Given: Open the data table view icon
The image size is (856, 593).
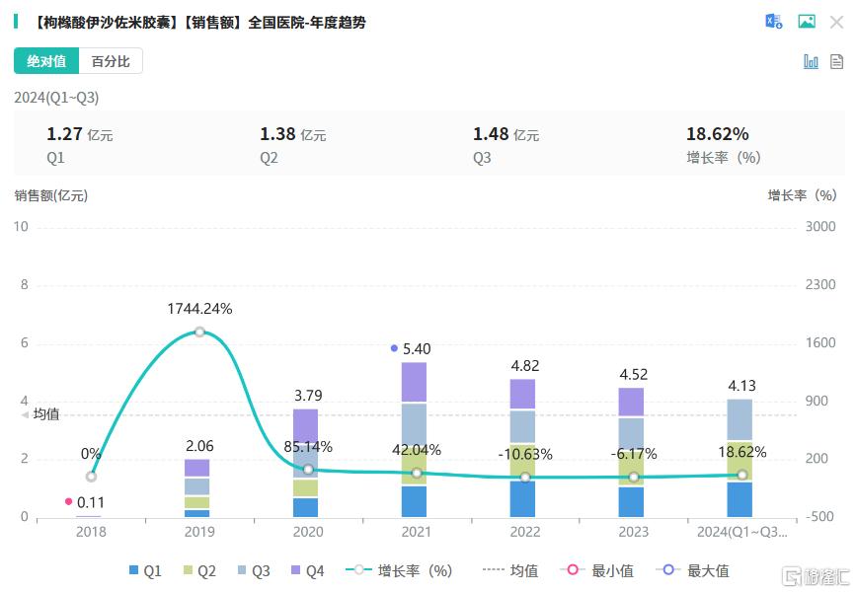Looking at the screenshot, I should pos(836,61).
